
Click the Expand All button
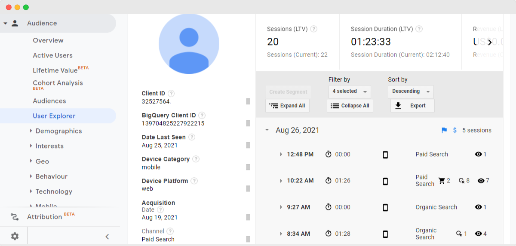(x=287, y=106)
